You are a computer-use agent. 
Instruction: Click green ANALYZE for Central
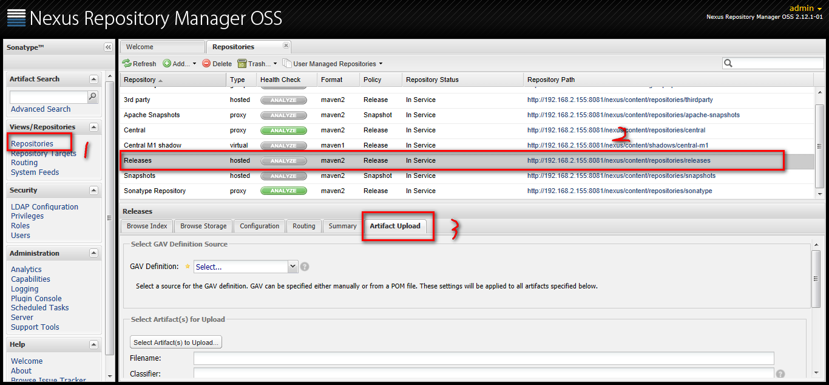283,131
